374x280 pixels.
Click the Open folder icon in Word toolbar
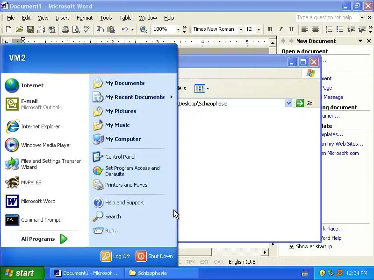click(19, 29)
